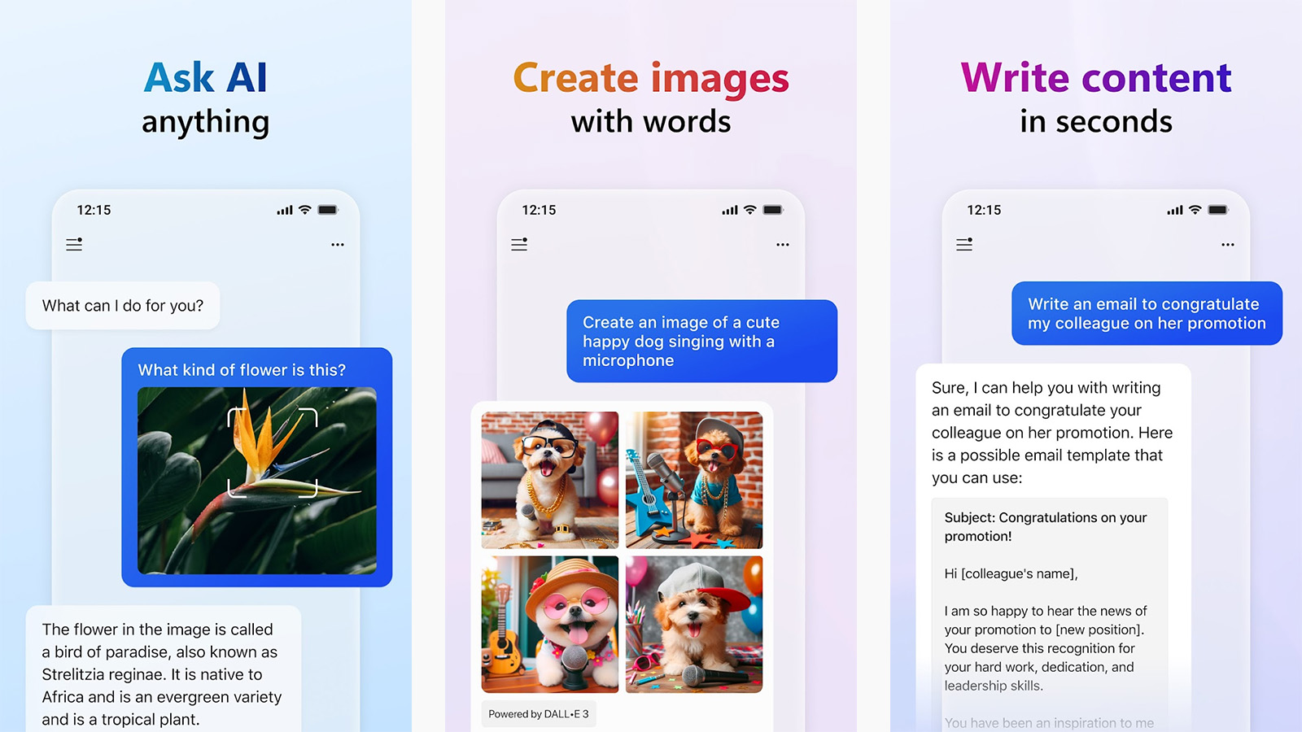
Task: Click the 12:15 clock in Create images phone
Action: point(539,210)
